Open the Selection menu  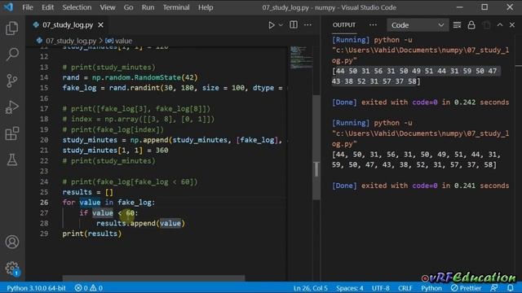click(77, 7)
